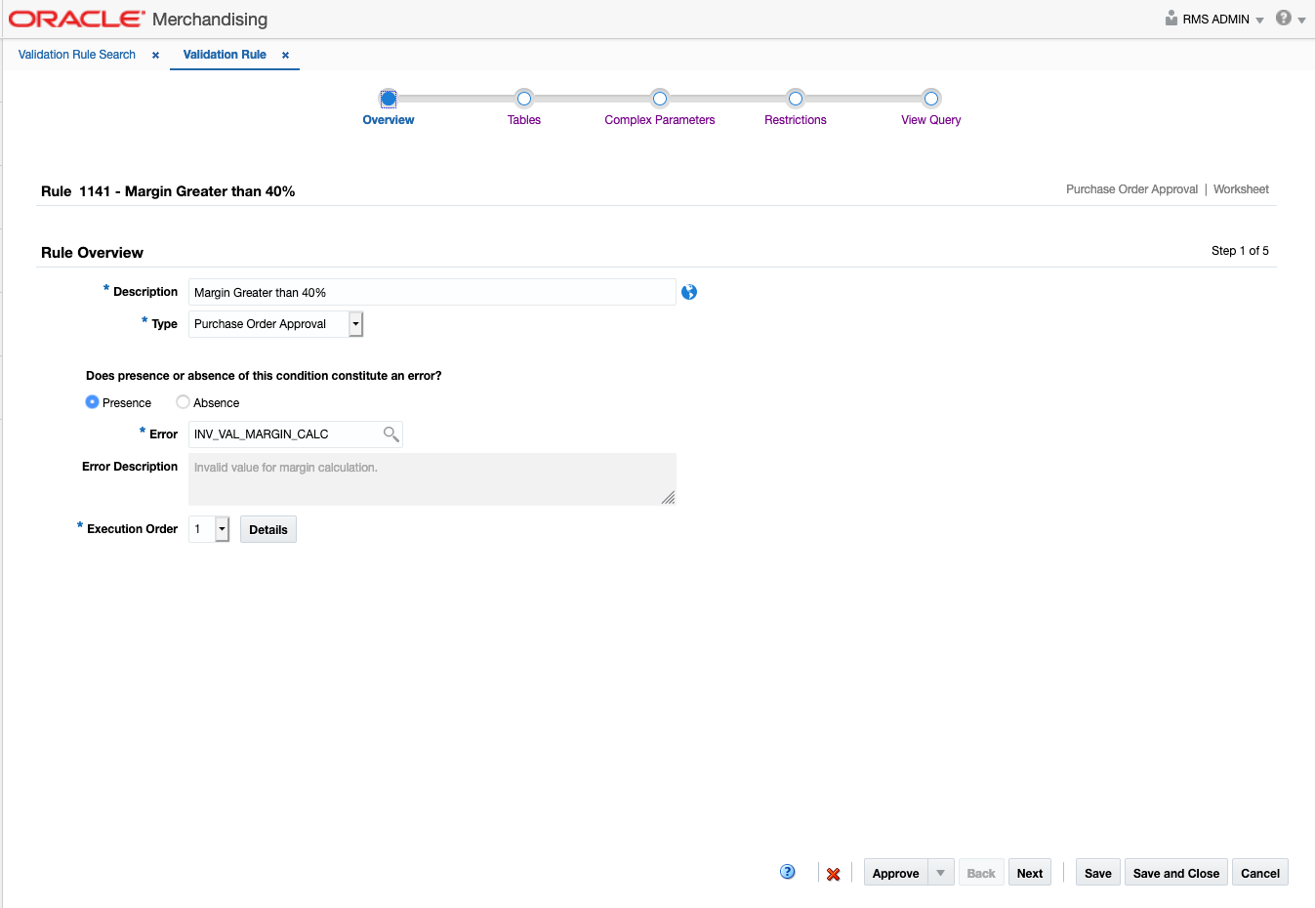This screenshot has width=1315, height=908.
Task: Open top-right global help icon
Action: (1283, 18)
